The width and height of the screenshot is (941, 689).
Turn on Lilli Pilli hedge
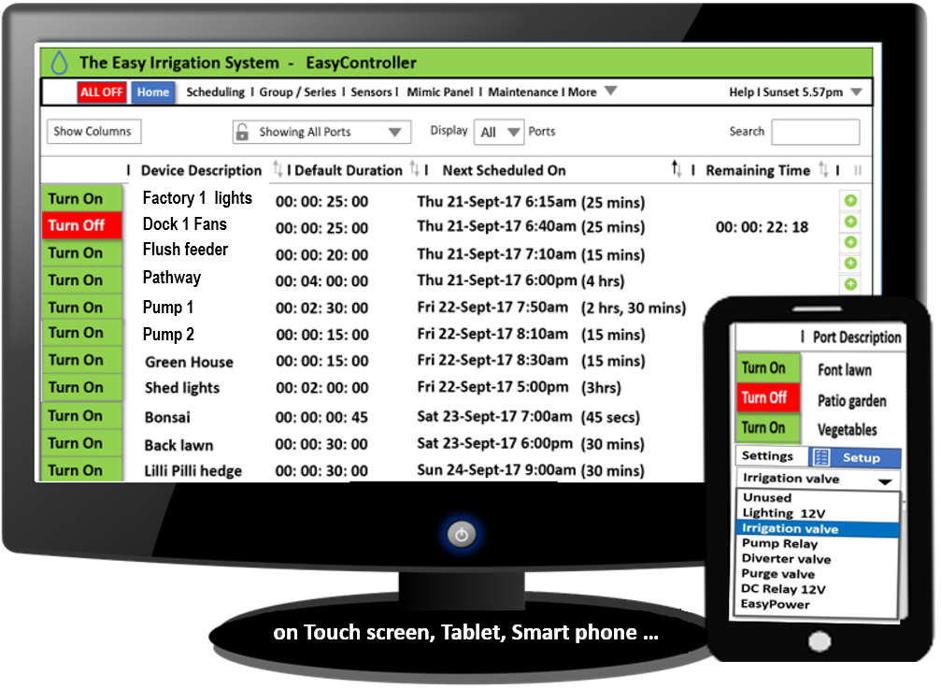point(81,469)
